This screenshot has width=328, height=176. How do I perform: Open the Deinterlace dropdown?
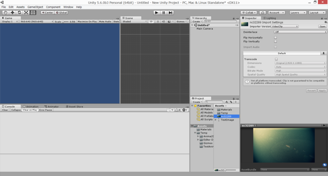click(300, 32)
